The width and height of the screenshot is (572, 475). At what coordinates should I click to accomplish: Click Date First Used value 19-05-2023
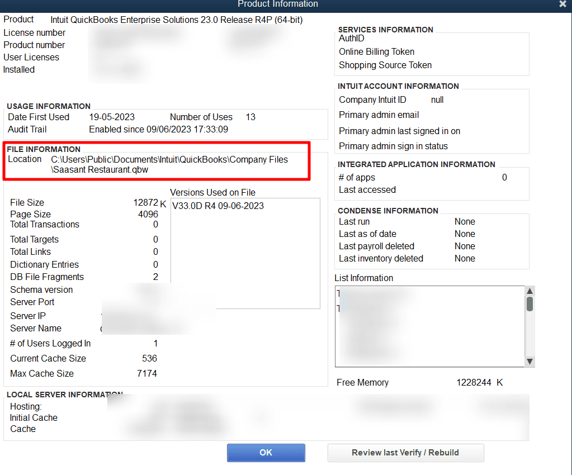112,117
